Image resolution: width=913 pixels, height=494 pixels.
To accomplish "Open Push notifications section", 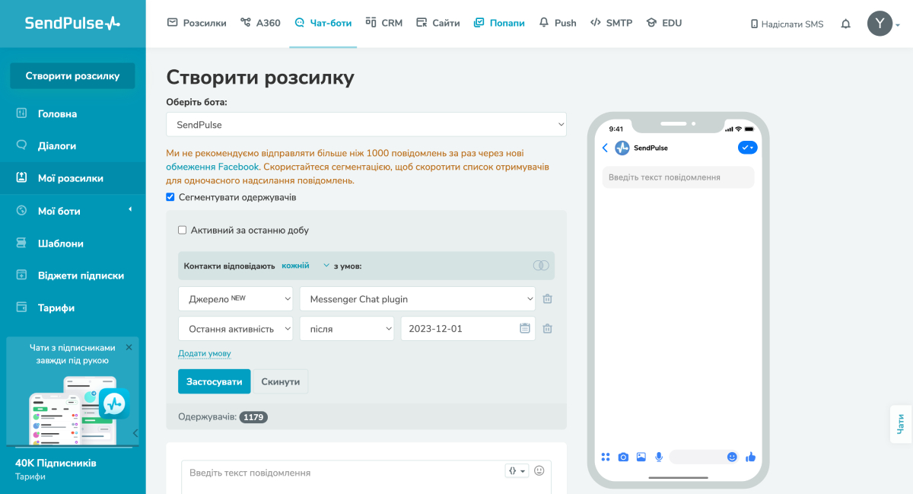I will 558,23.
